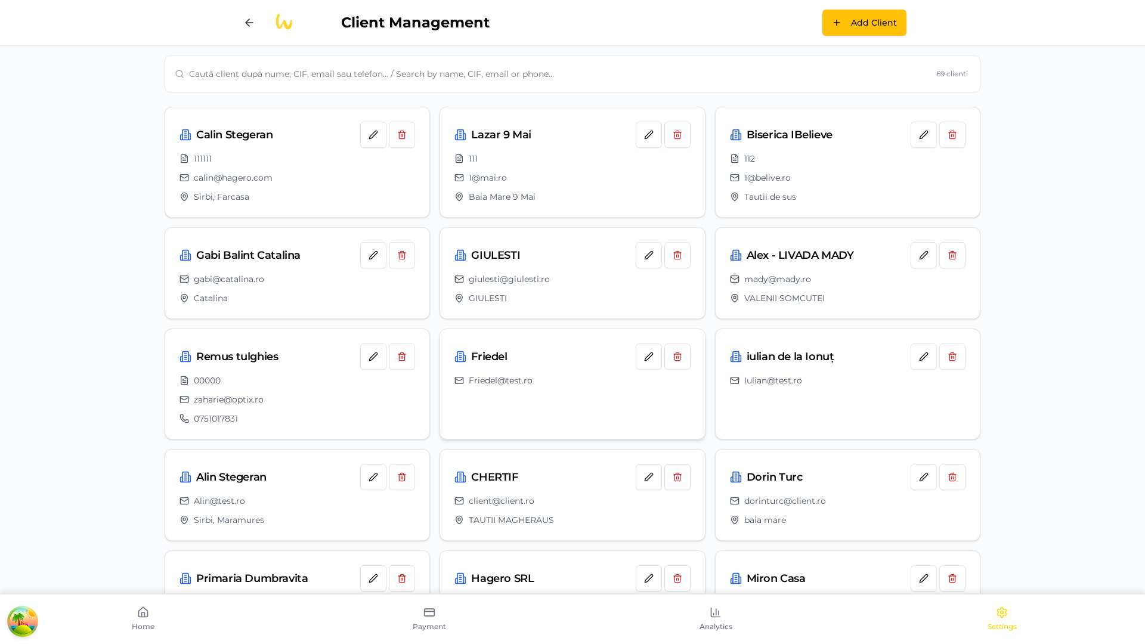Select the Settings tab
The width and height of the screenshot is (1145, 644).
coord(1002,619)
